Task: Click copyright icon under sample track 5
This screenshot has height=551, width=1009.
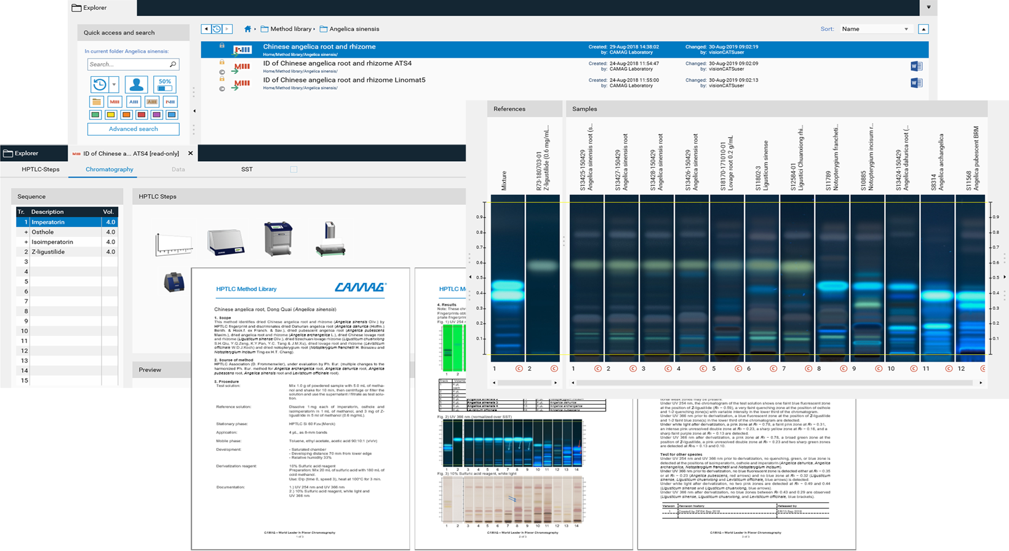Action: (738, 369)
